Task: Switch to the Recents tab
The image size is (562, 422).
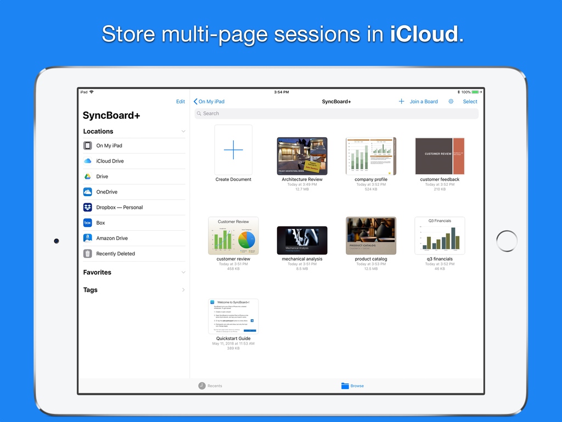Action: pos(210,386)
